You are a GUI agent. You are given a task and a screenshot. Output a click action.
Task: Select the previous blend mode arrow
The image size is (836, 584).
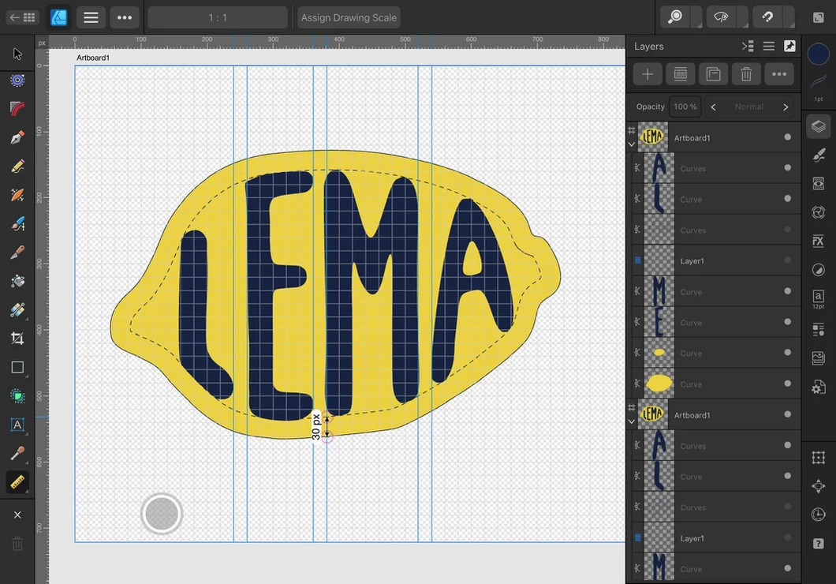(714, 107)
